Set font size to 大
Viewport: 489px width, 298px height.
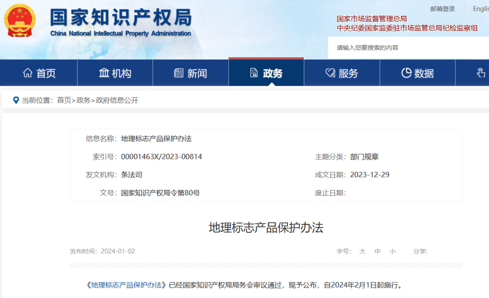[362, 251]
